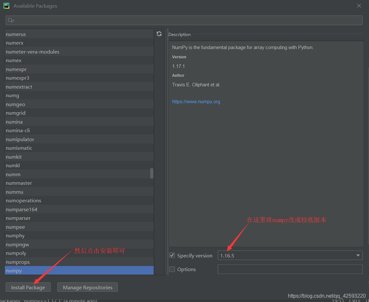Select the numg package
Screen dimensions: 369x302
pyautogui.click(x=79, y=96)
